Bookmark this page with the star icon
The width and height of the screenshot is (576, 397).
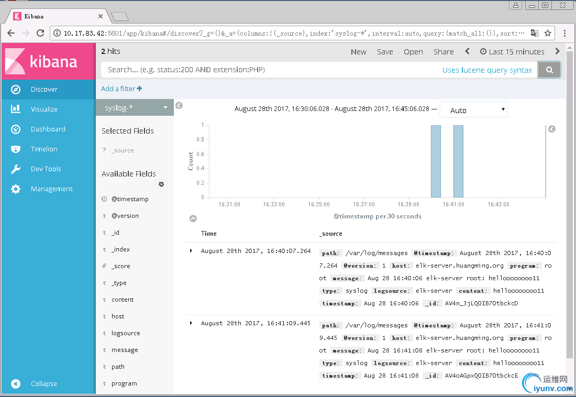coord(548,33)
